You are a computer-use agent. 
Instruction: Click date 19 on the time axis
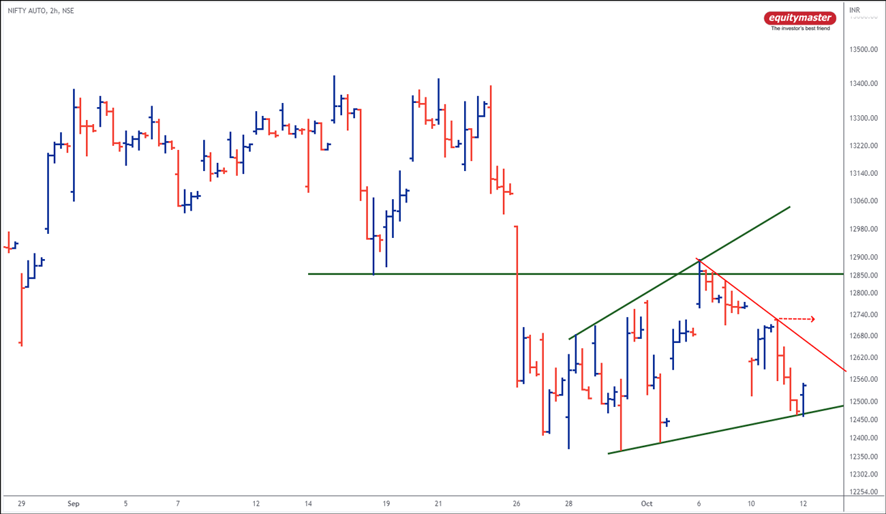point(386,504)
